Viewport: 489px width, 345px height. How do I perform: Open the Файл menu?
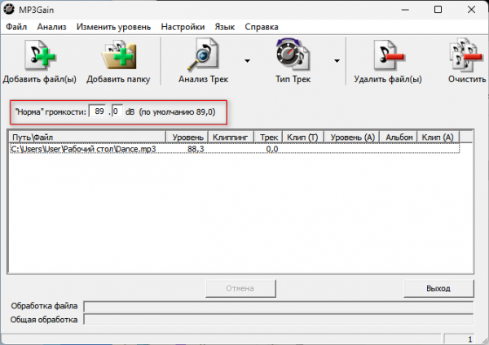[16, 27]
